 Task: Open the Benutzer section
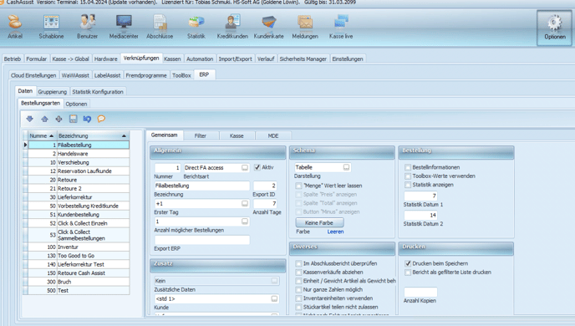(87, 27)
